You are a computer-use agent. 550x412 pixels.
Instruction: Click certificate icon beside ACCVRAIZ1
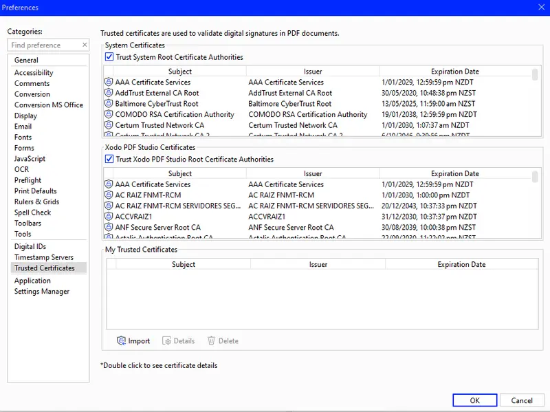click(109, 217)
